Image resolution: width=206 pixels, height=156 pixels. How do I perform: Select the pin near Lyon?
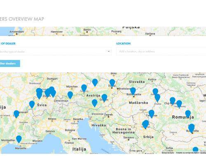click(x=16, y=114)
